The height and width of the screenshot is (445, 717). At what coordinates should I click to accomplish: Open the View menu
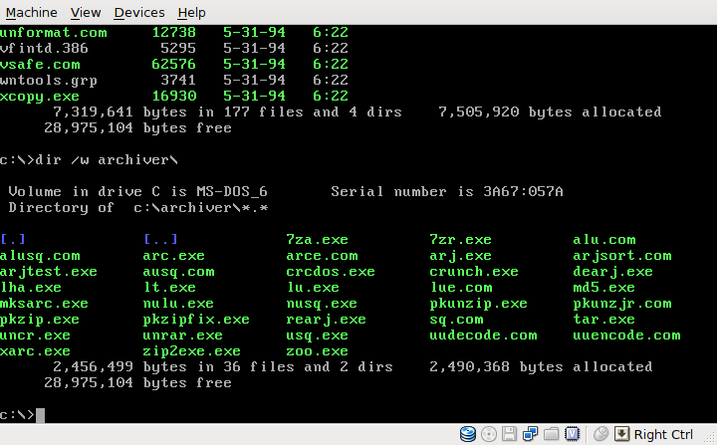[x=86, y=12]
